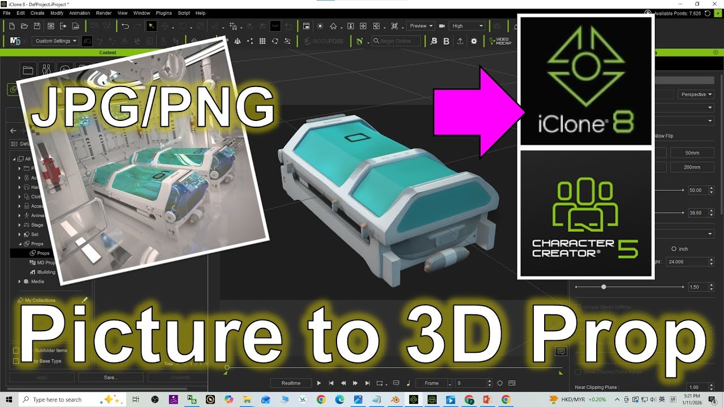Click the 200mm lens button
The image size is (724, 407).
(x=692, y=167)
